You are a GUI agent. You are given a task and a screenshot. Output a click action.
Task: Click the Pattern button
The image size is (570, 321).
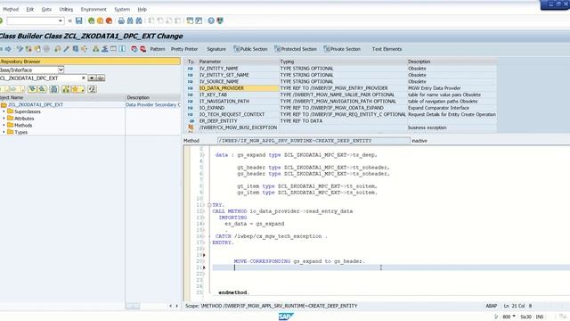158,49
